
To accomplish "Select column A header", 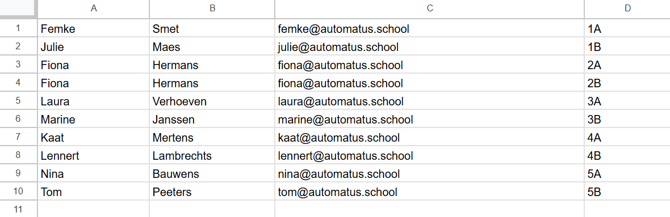I will 94,8.
